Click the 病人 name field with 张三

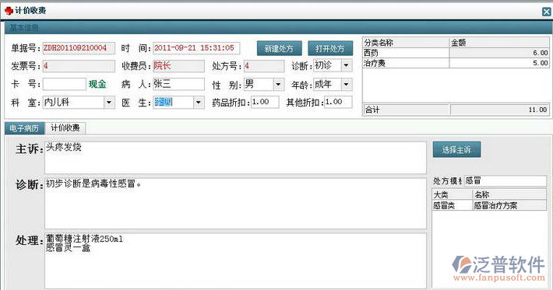click(x=178, y=84)
